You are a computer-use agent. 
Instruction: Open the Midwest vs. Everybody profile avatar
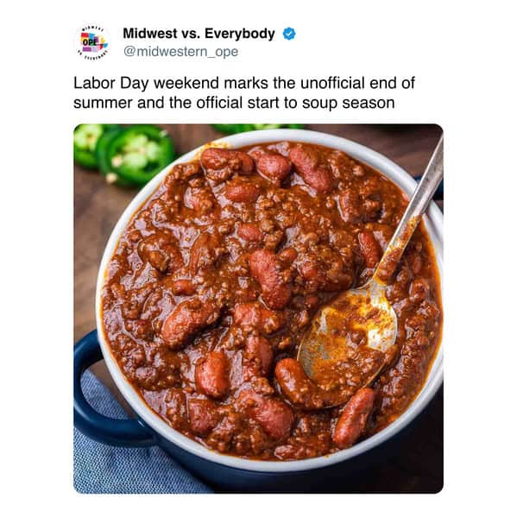(x=92, y=43)
